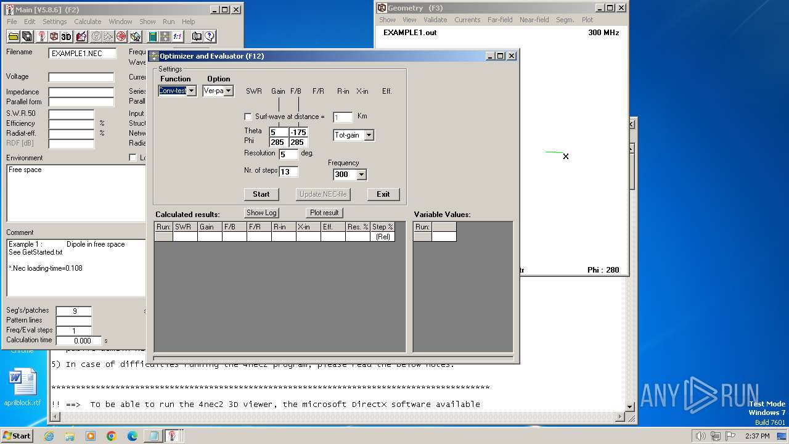Click the Phi F/B field showing 285
Image resolution: width=789 pixels, height=444 pixels.
coord(298,142)
